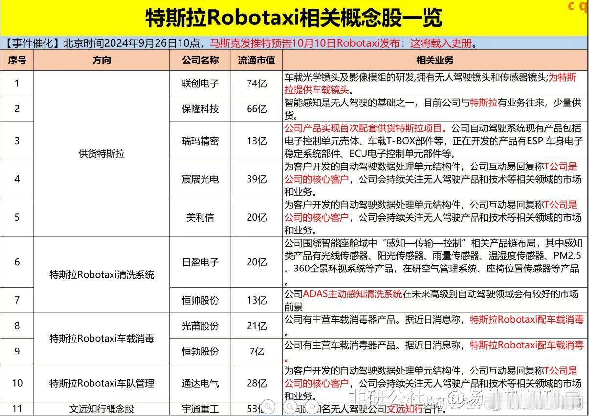
Task: Click 联创电子's 车载光学镜头 business description
Action: click(435, 83)
